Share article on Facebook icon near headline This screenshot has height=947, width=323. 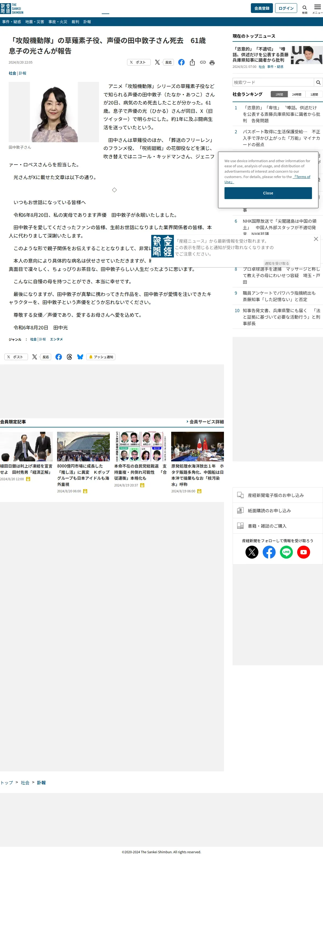[181, 62]
